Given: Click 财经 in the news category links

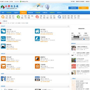Looking at the screenshot, I should point(7,18).
